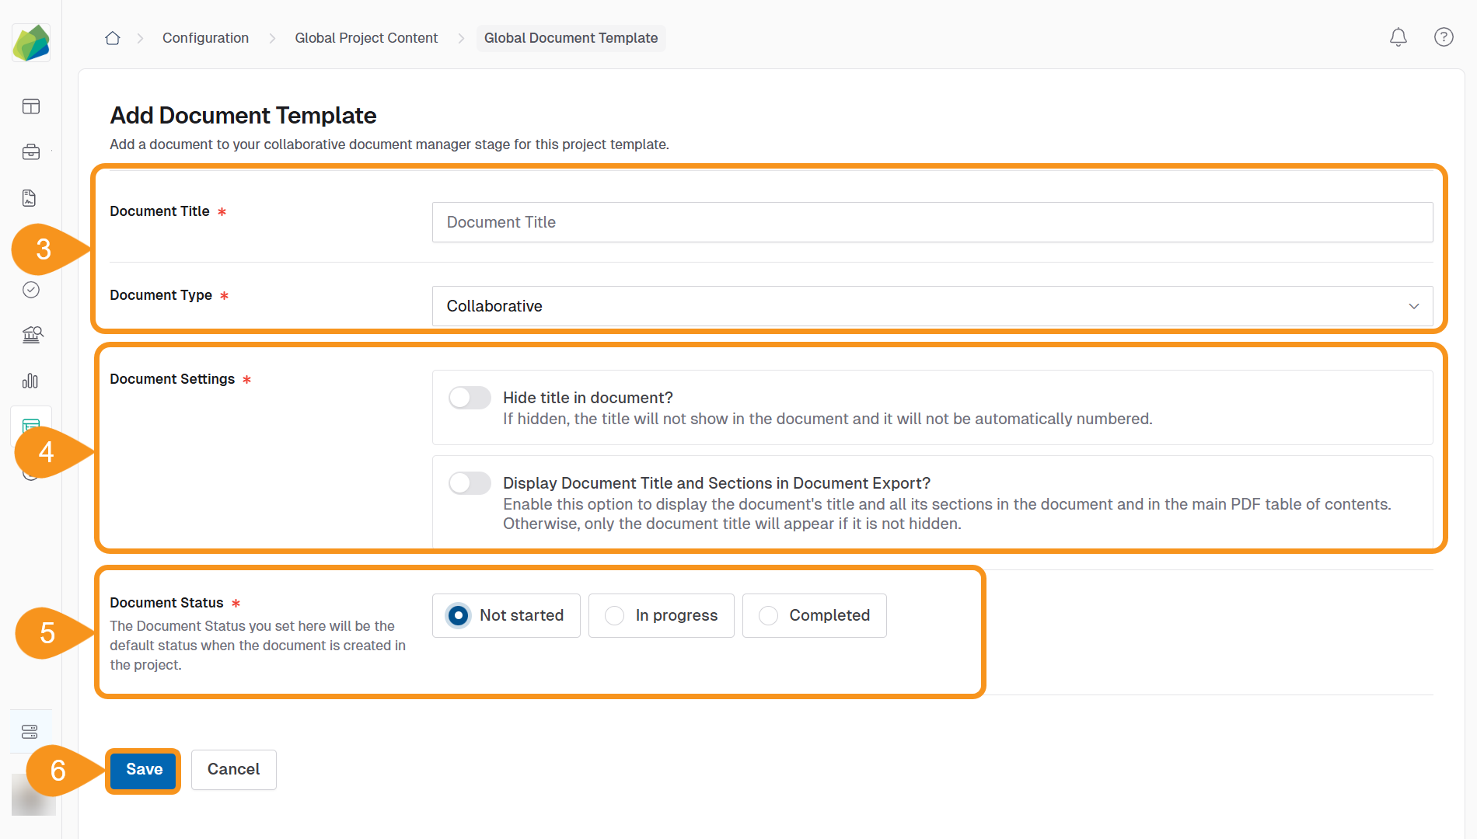Image resolution: width=1477 pixels, height=839 pixels.
Task: Open the notifications bell
Action: (1398, 37)
